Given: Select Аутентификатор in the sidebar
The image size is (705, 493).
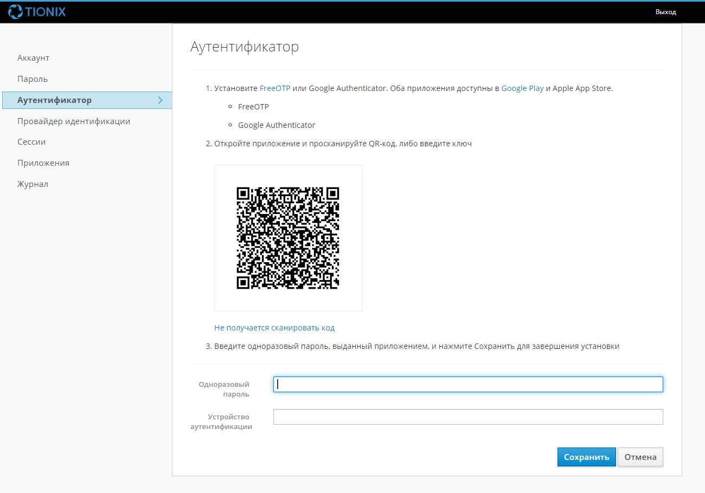Looking at the screenshot, I should pyautogui.click(x=87, y=100).
